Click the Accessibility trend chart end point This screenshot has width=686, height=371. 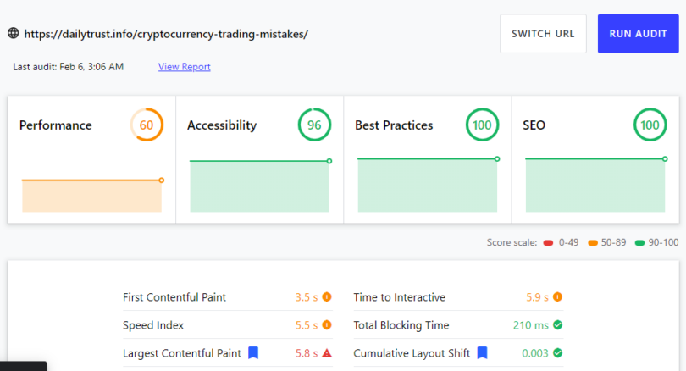click(x=329, y=161)
